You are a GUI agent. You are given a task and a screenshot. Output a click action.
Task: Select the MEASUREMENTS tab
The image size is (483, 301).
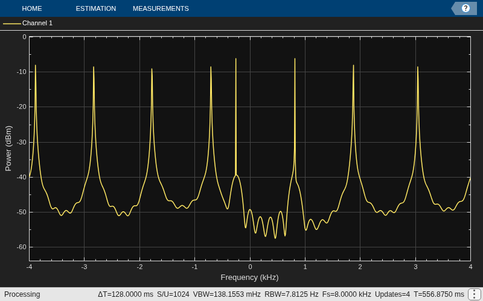161,8
